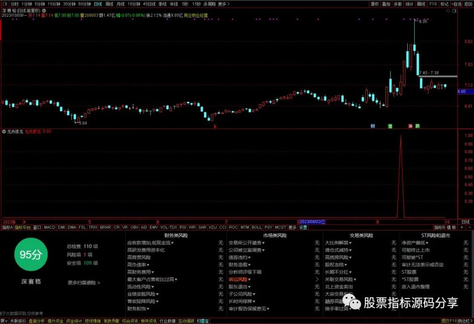474x324 pixels.
Task: Expand 交易所公开谴责 dropdown
Action: coord(247,243)
